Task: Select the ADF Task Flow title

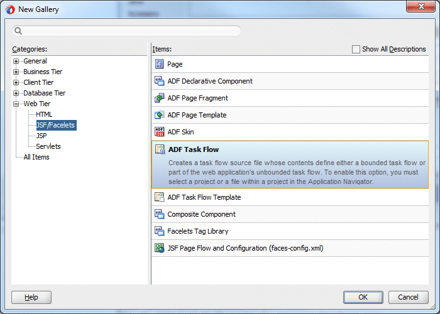Action: point(194,149)
